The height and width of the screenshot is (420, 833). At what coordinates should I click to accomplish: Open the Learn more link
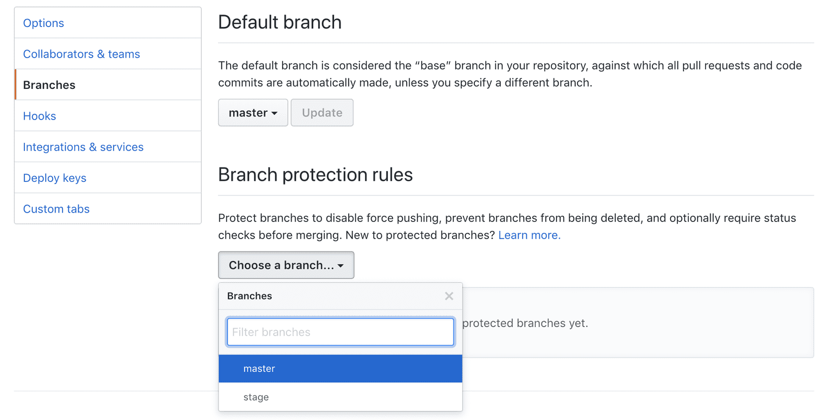click(x=528, y=235)
